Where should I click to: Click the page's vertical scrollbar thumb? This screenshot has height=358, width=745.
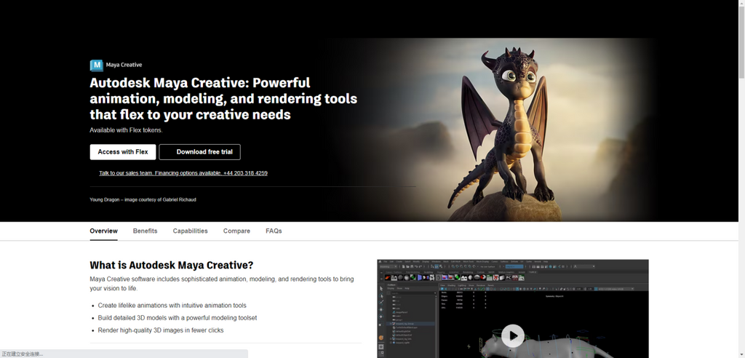(x=741, y=41)
